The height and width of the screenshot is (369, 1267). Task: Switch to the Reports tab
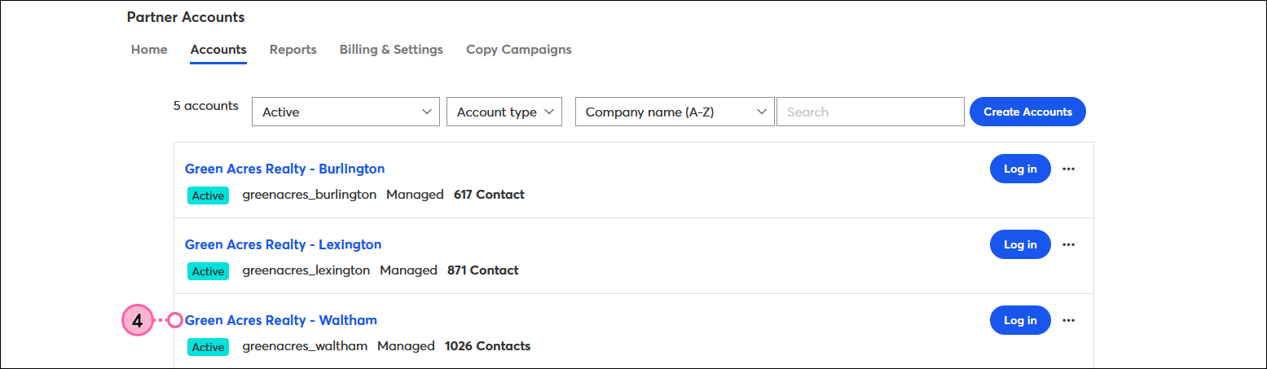(293, 50)
